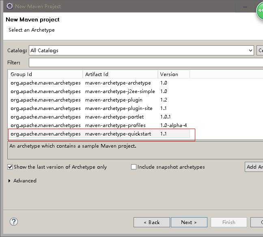Click the Filter input field
The height and width of the screenshot is (237, 263).
146,63
